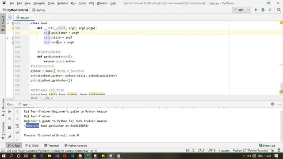
Task: Change UTF-8 file encoding in status bar
Action: (x=211, y=151)
